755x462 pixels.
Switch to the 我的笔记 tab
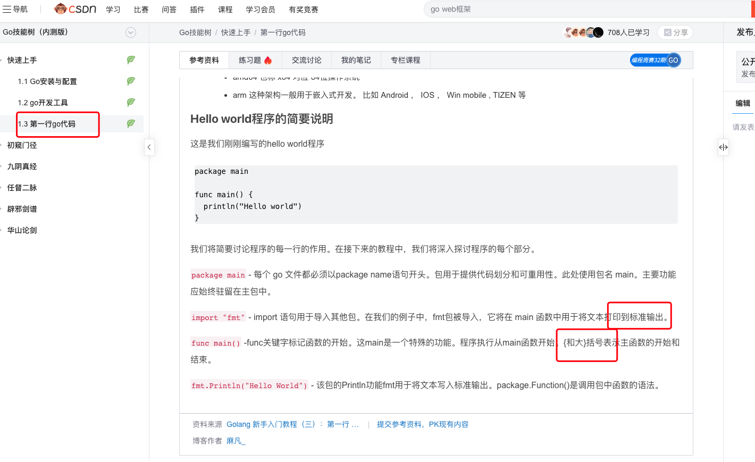pos(356,60)
